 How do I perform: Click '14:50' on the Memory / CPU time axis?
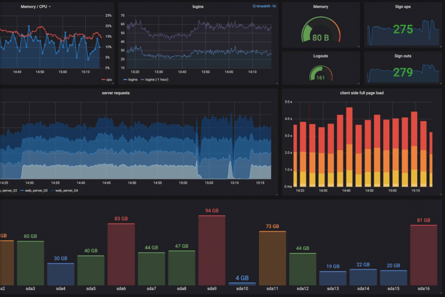[40, 72]
